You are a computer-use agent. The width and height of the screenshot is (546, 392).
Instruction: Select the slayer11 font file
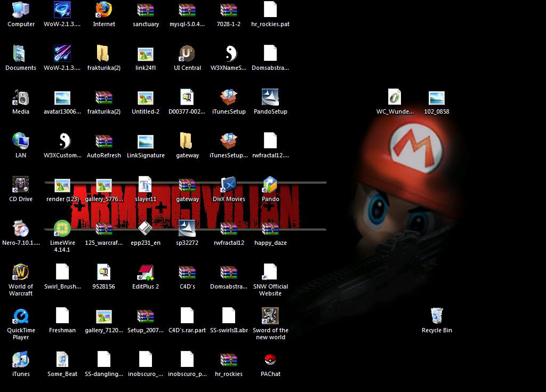click(146, 185)
